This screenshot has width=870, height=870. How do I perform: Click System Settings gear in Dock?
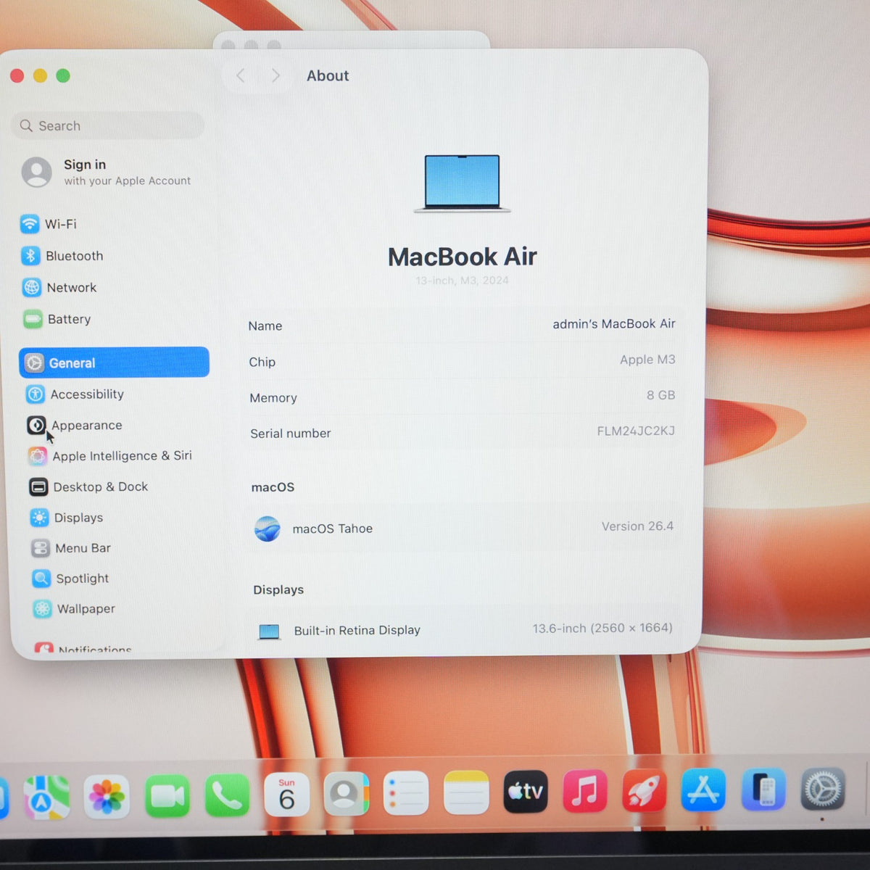pos(823,789)
